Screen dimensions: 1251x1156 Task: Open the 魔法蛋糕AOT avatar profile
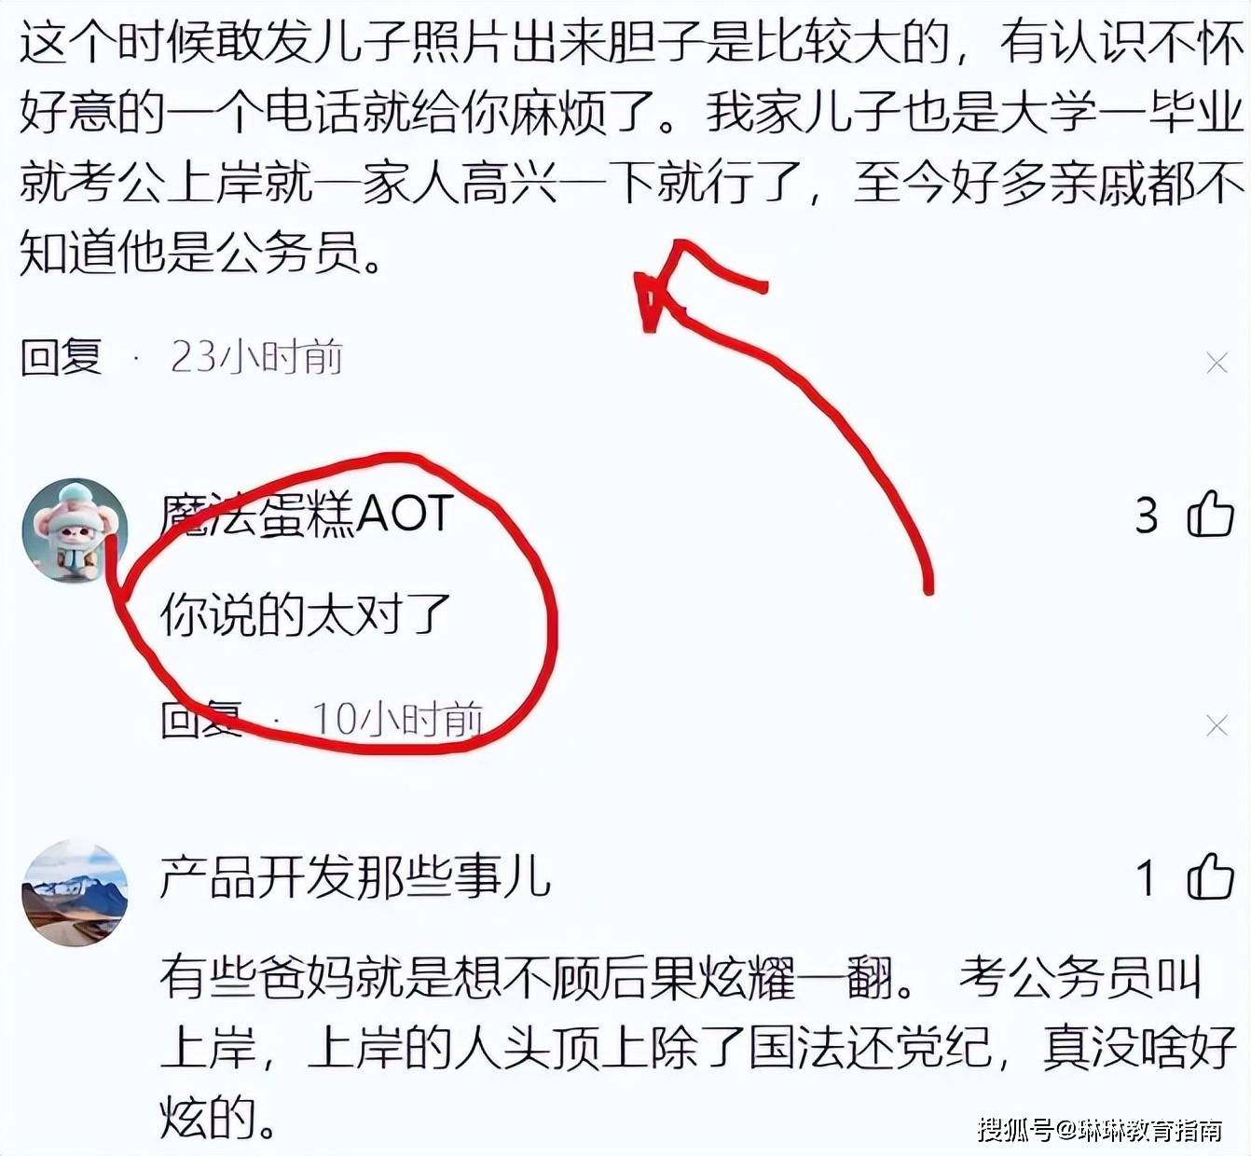click(74, 531)
